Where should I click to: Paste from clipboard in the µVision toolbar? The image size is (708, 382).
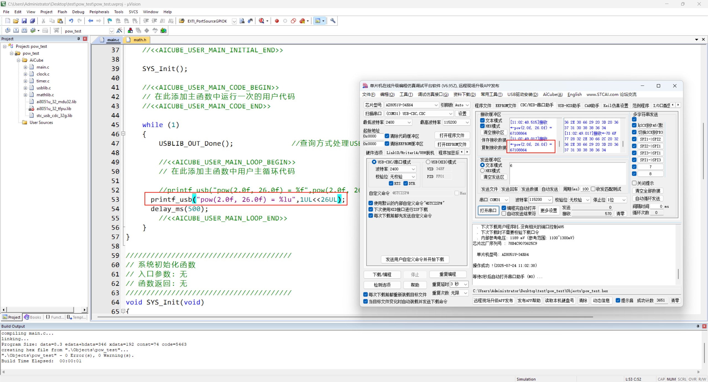pos(60,21)
